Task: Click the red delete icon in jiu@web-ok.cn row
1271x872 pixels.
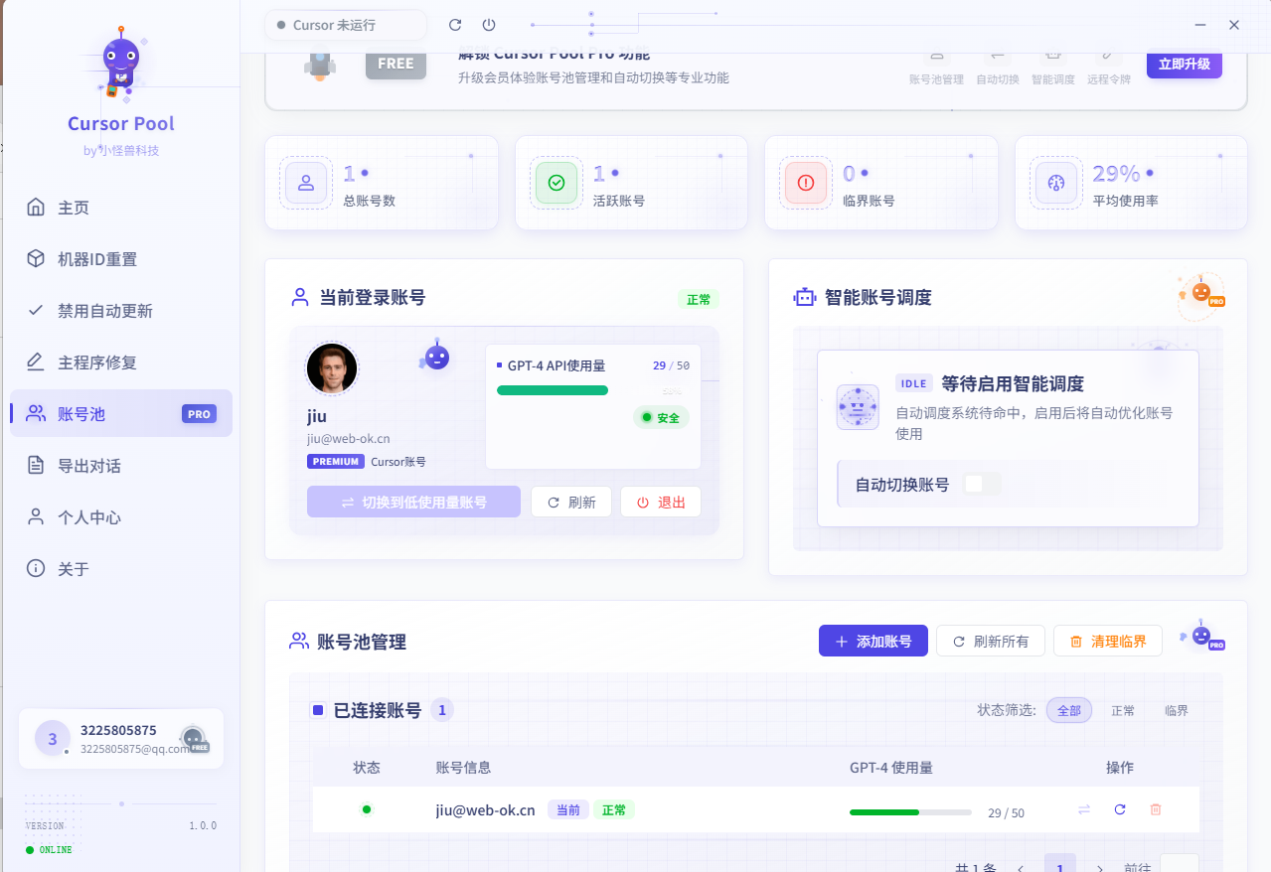Action: point(1156,809)
